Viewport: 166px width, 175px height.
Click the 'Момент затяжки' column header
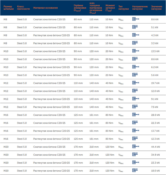point(110,8)
